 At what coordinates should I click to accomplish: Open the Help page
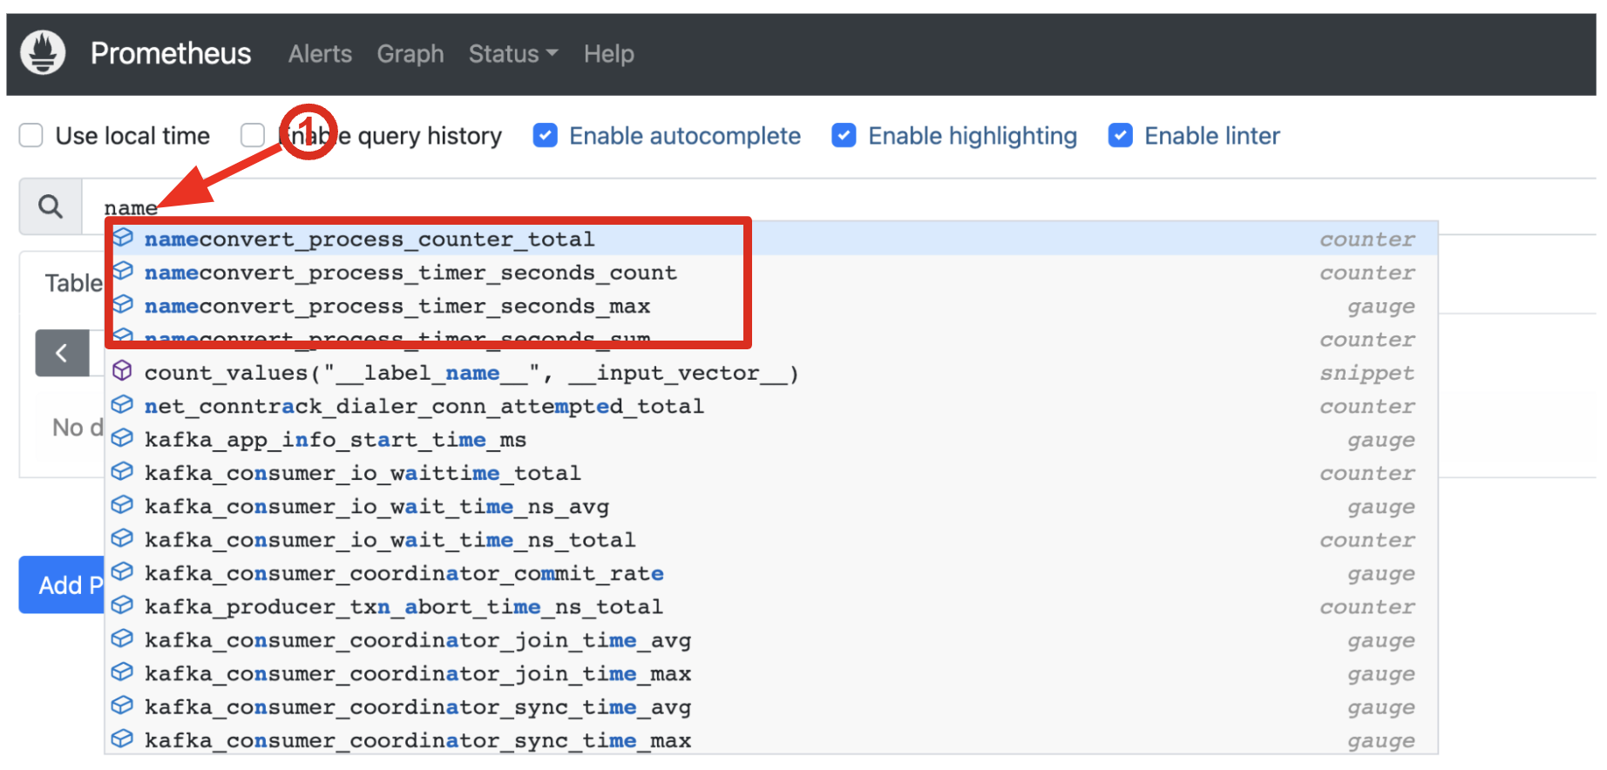pos(609,54)
